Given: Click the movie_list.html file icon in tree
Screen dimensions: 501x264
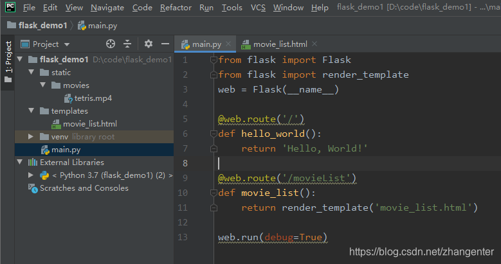Looking at the screenshot, I should (56, 124).
